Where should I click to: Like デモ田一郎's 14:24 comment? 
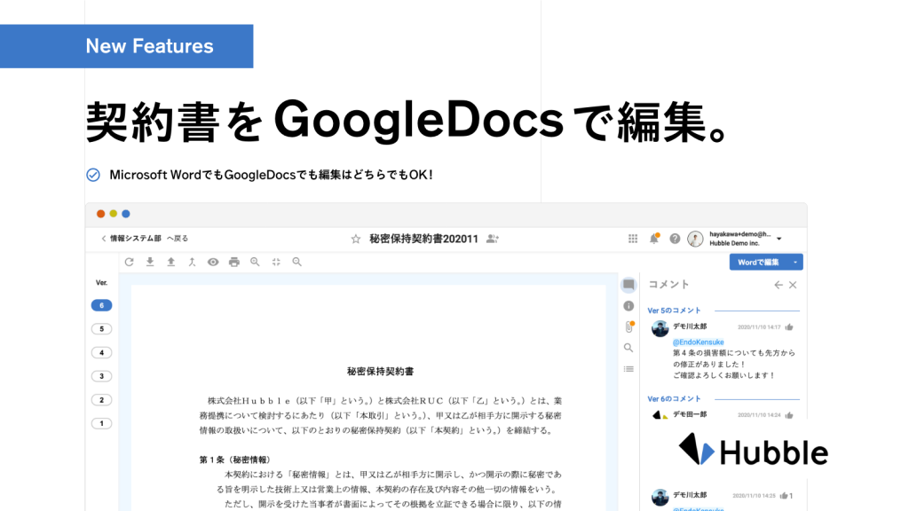(x=789, y=415)
